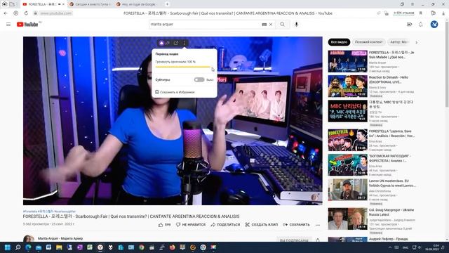Click the video translation Alice icon
Viewport: 449px width, 253px height.
[161, 43]
